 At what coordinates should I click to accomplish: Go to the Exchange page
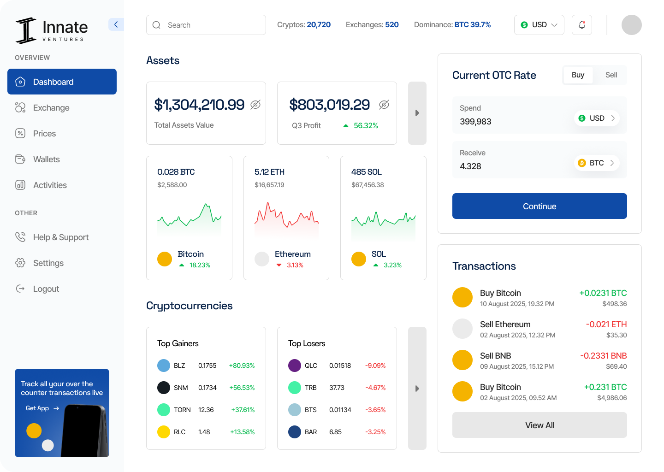(x=51, y=108)
